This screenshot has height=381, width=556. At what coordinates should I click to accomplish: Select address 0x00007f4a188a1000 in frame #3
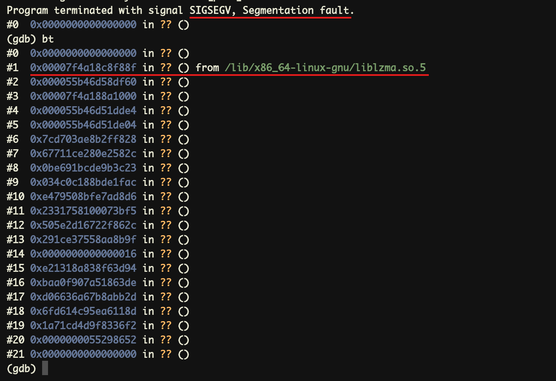(83, 96)
